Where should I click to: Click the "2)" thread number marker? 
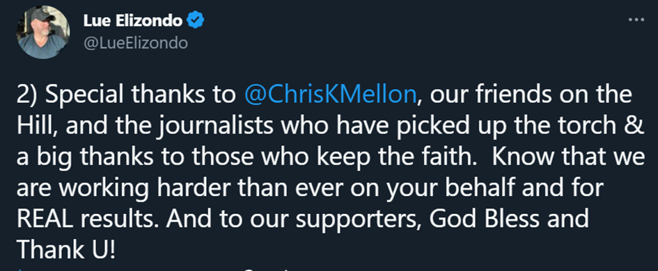(x=28, y=97)
